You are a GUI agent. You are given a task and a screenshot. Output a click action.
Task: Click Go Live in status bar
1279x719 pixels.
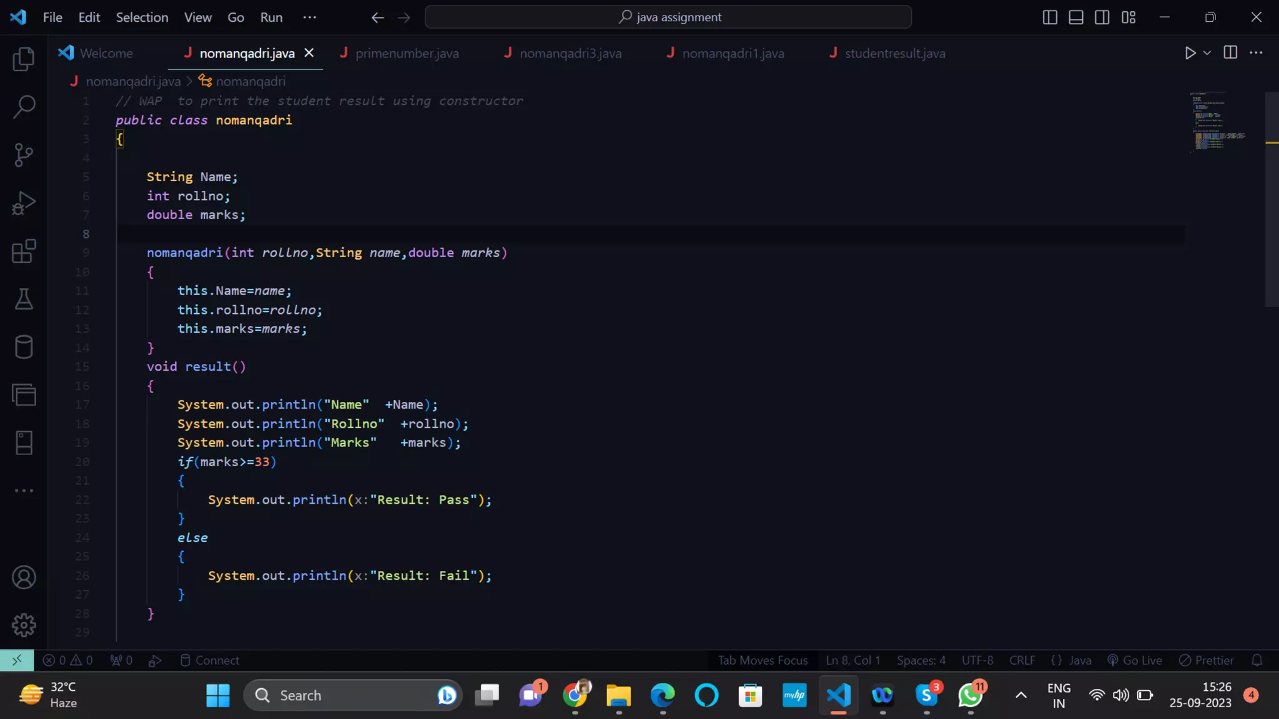click(1135, 660)
